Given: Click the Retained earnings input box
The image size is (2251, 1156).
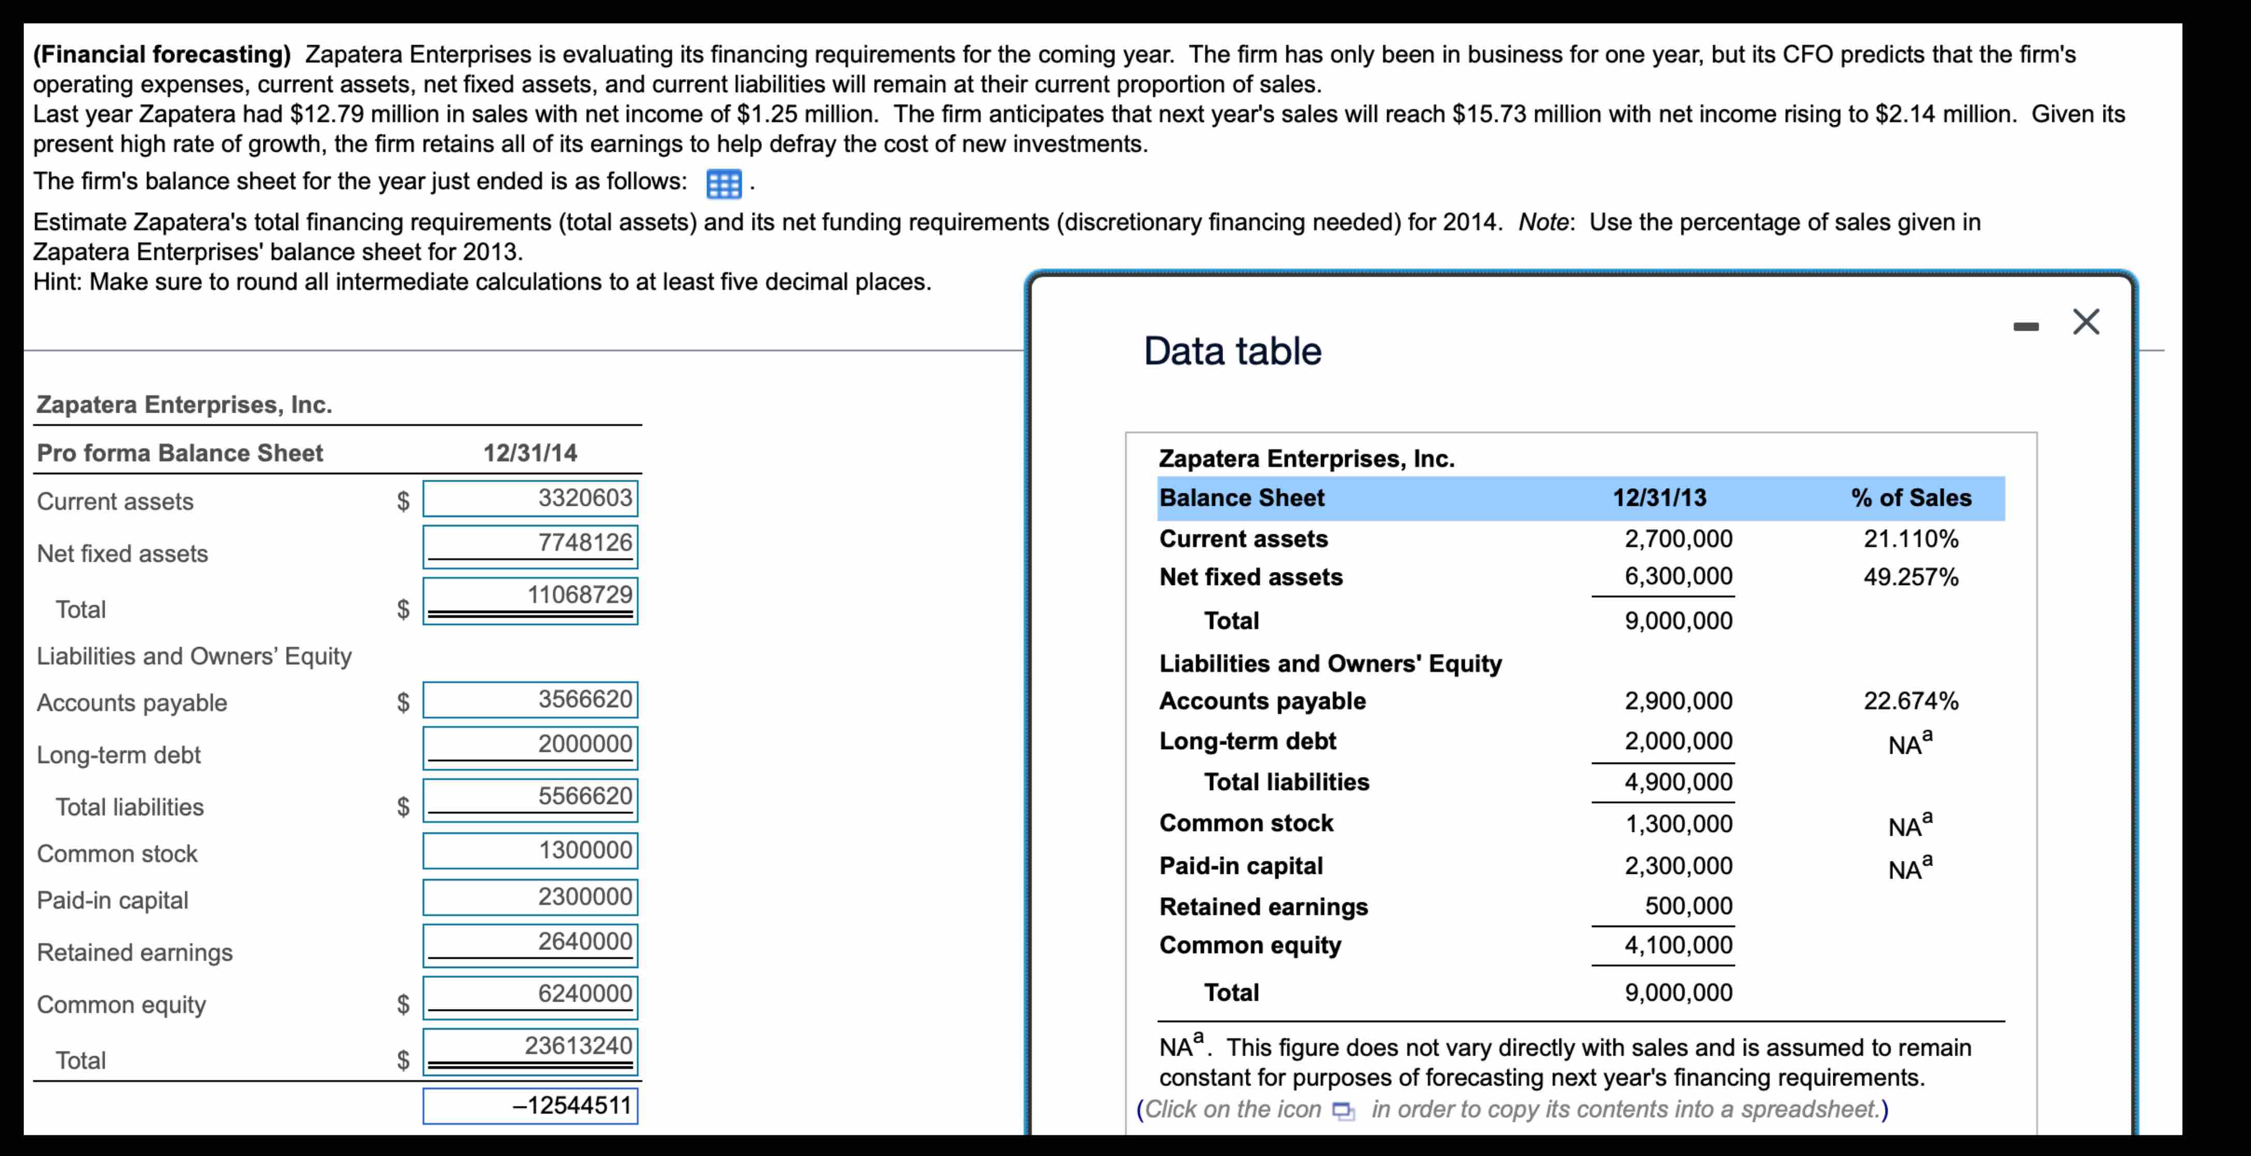Looking at the screenshot, I should tap(531, 943).
